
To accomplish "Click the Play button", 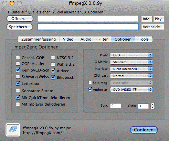I will 159,19.
